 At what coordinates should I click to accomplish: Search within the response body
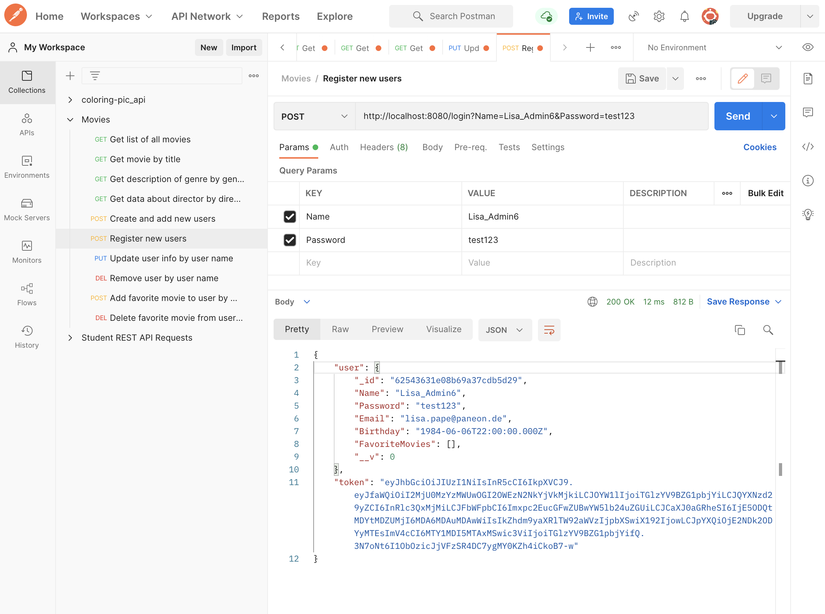click(768, 330)
